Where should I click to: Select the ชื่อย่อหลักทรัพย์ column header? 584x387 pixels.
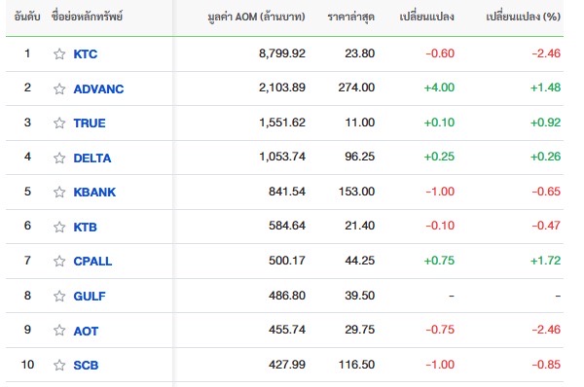click(x=87, y=17)
